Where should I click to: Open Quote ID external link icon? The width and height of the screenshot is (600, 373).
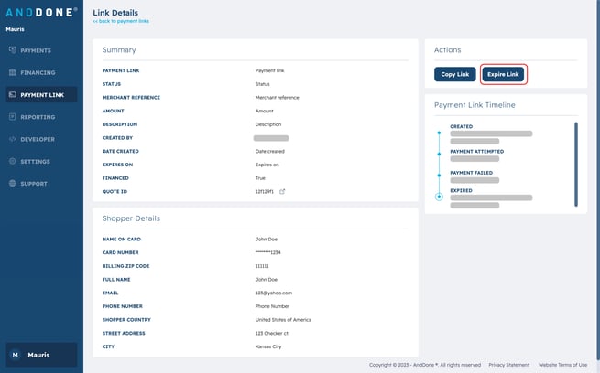pos(282,191)
